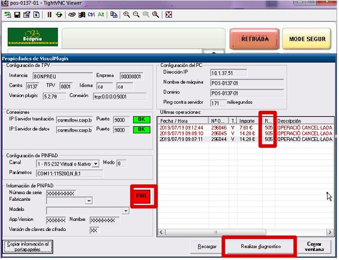Image resolution: width=339 pixels, height=260 pixels.
Task: Click the zoom in magnifier icon
Action: pos(127,15)
